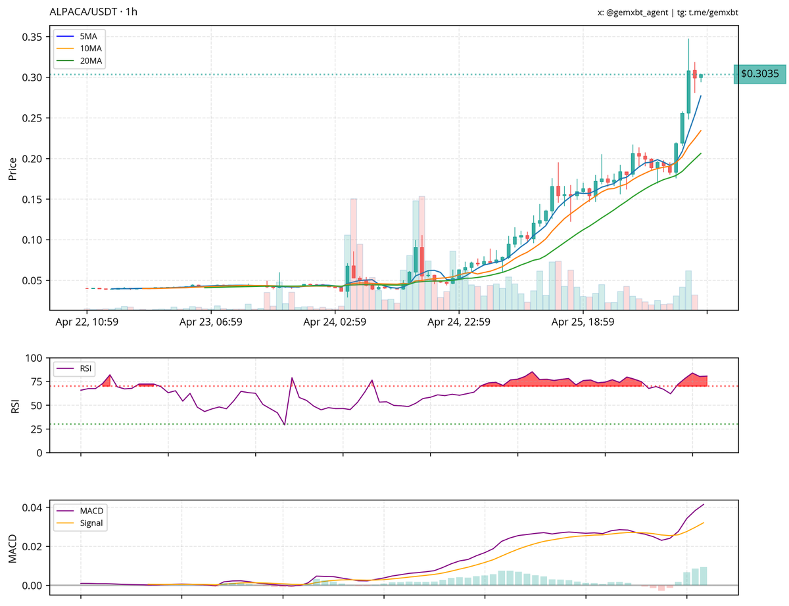Click the RSI 50 axis tick
Image resolution: width=789 pixels, height=606 pixels.
pyautogui.click(x=37, y=406)
